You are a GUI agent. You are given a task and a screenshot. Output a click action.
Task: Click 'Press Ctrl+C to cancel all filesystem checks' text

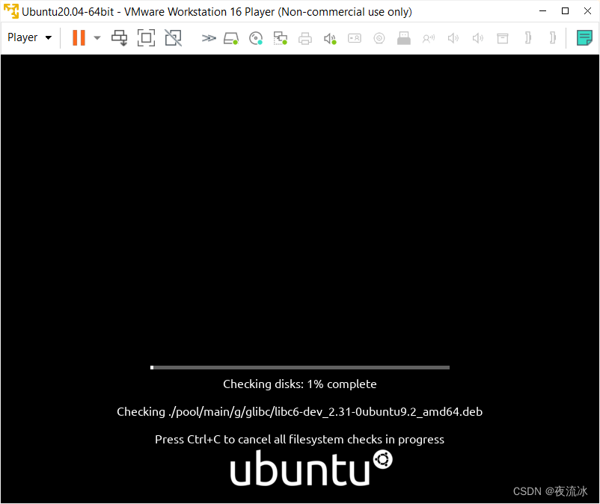(299, 440)
